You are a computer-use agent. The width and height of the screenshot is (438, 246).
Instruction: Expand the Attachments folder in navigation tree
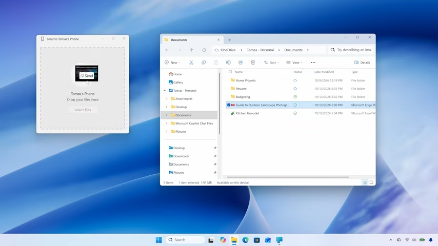(167, 98)
